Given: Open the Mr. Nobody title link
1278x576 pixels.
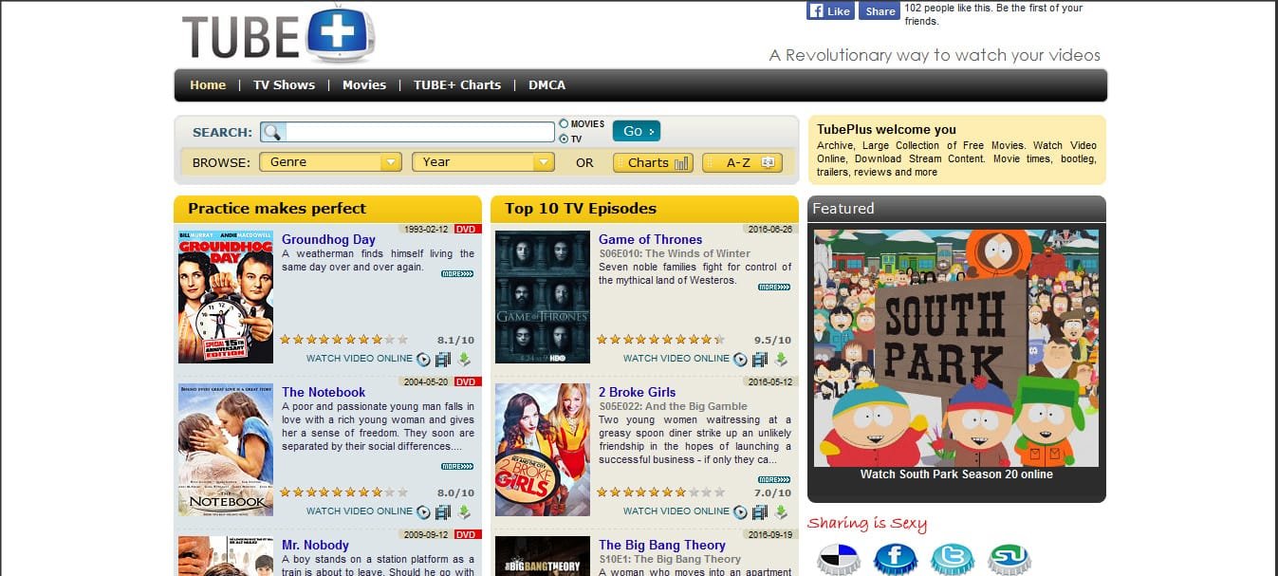Looking at the screenshot, I should (315, 545).
